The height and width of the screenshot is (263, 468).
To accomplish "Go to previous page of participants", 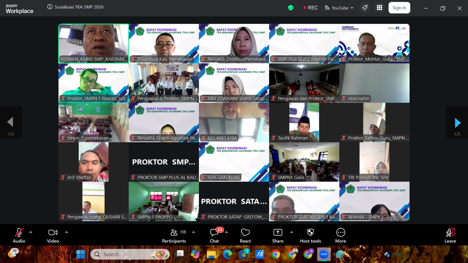I will tap(11, 122).
